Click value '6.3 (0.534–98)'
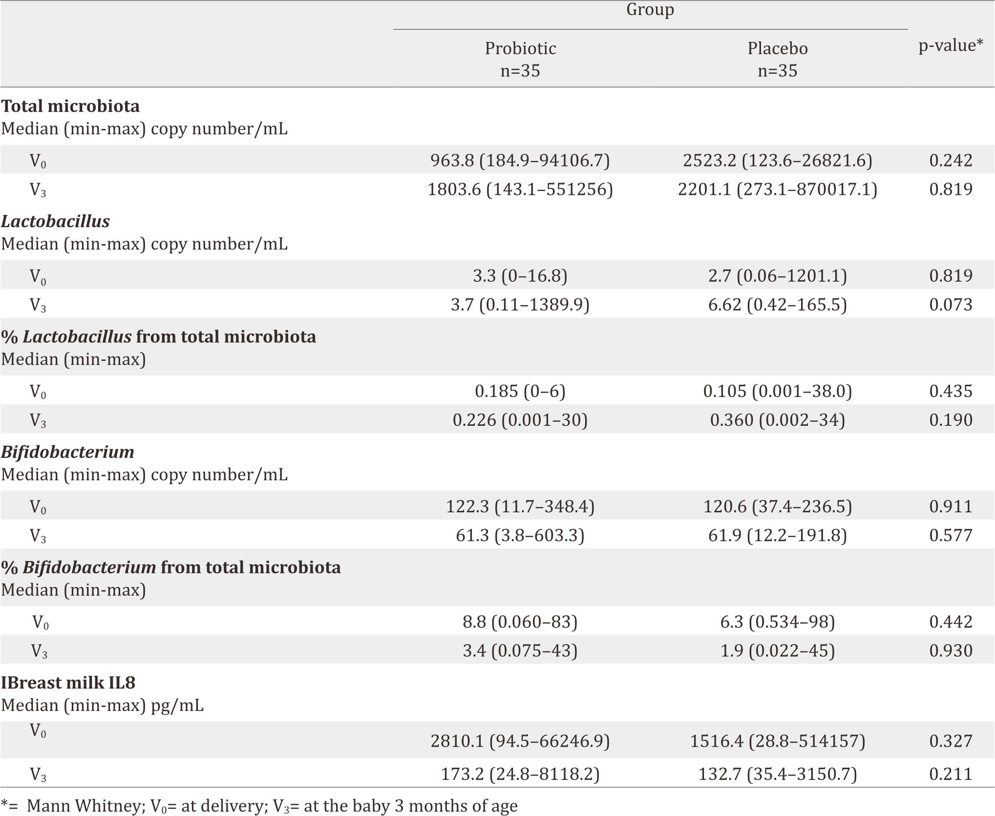995x816 pixels. click(x=778, y=622)
